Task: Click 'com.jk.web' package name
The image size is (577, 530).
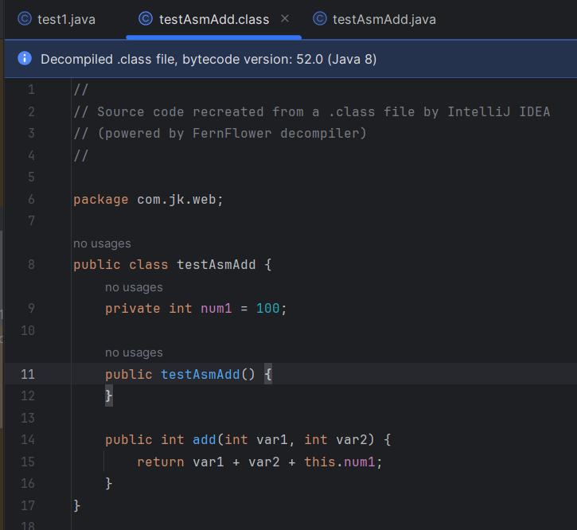Action: pyautogui.click(x=176, y=200)
